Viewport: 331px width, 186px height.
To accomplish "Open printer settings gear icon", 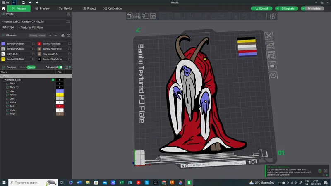I will click(x=68, y=14).
